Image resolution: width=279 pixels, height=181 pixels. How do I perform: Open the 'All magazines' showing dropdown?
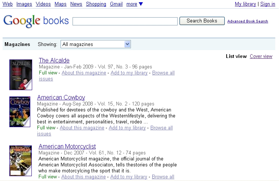(96, 44)
